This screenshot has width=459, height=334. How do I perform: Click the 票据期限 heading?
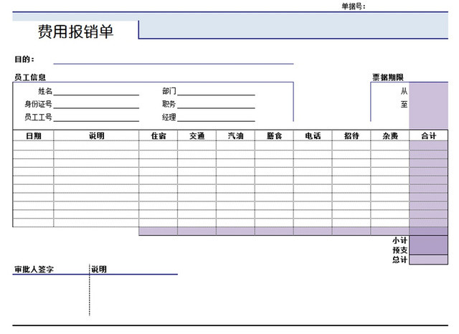pos(388,77)
